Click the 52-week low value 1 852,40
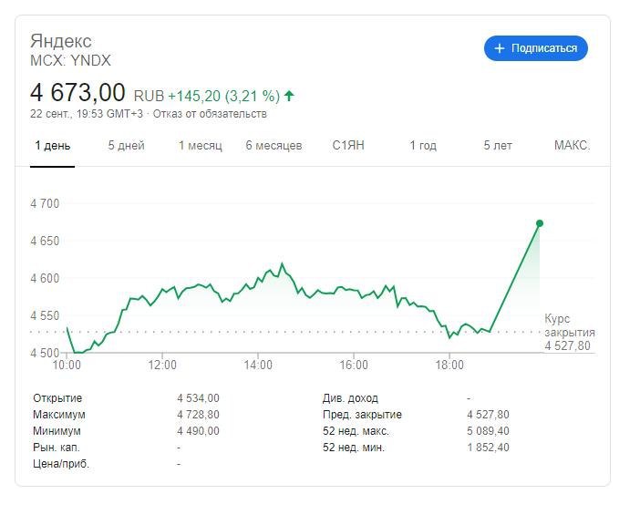640x515 pixels. pos(488,448)
